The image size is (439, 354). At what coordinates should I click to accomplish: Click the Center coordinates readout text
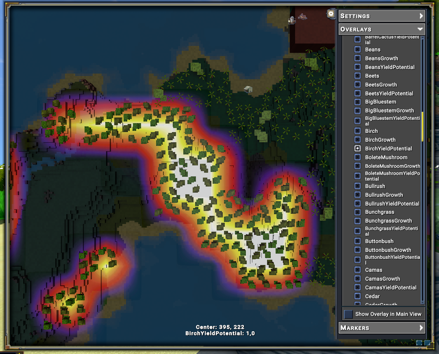[x=220, y=327]
